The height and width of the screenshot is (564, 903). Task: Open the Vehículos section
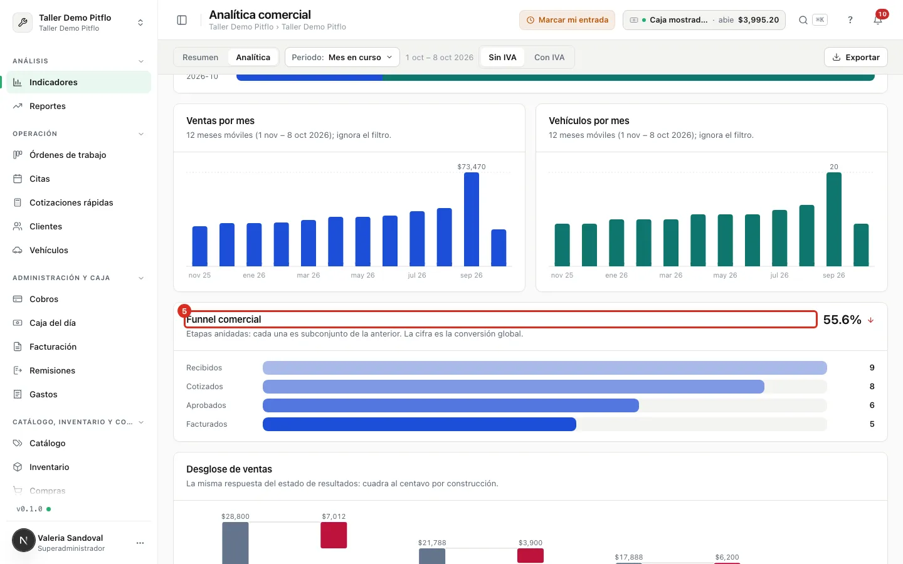(78, 250)
